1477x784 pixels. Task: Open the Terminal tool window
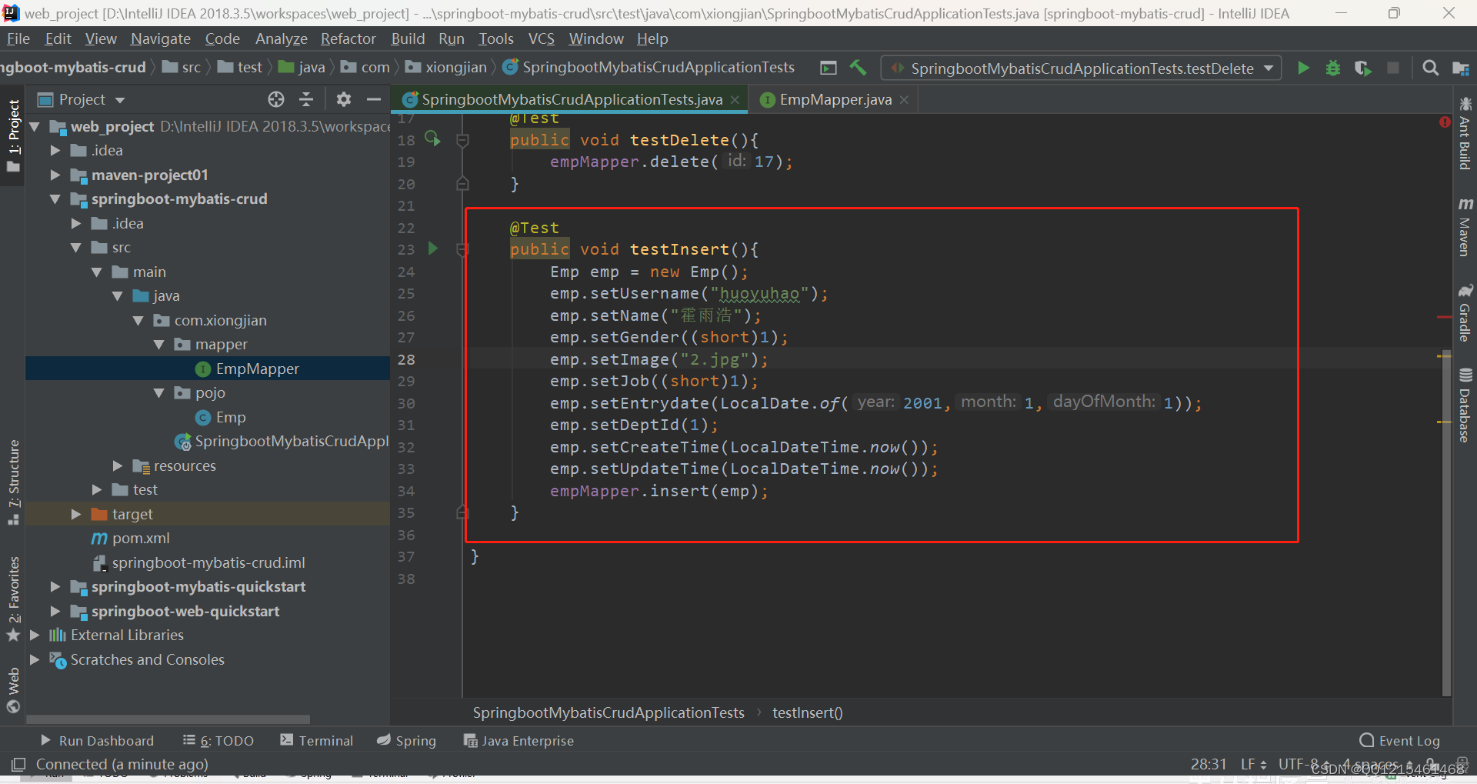click(317, 740)
